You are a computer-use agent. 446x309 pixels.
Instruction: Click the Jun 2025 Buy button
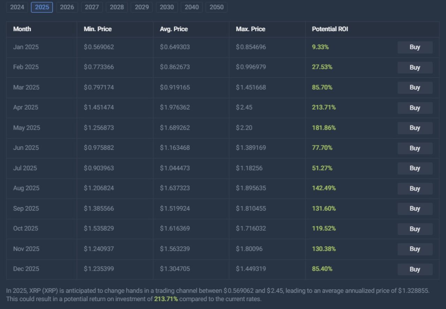[415, 148]
